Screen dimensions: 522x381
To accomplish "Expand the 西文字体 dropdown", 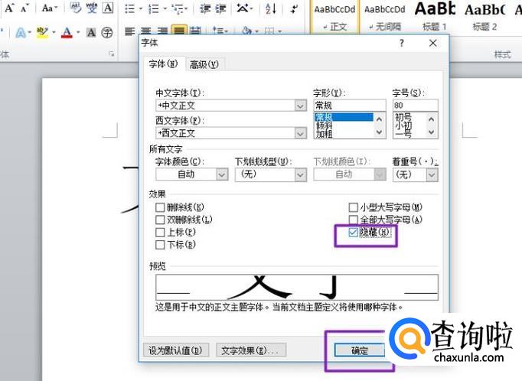I will [300, 133].
